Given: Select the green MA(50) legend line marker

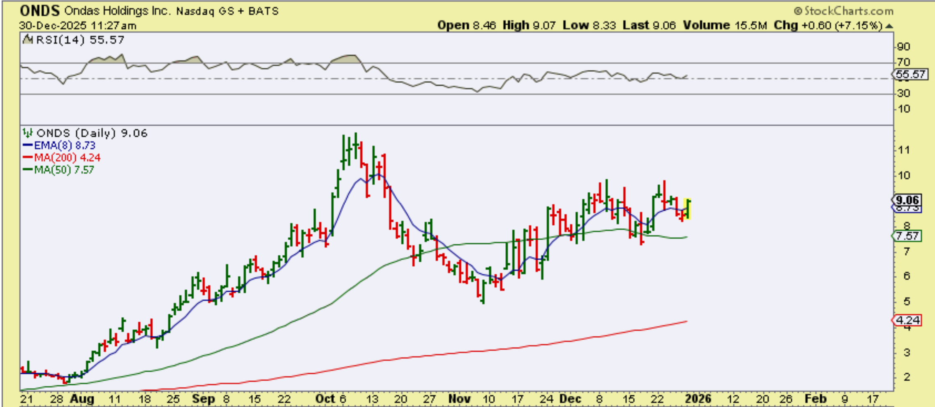Looking at the screenshot, I should click(x=28, y=169).
